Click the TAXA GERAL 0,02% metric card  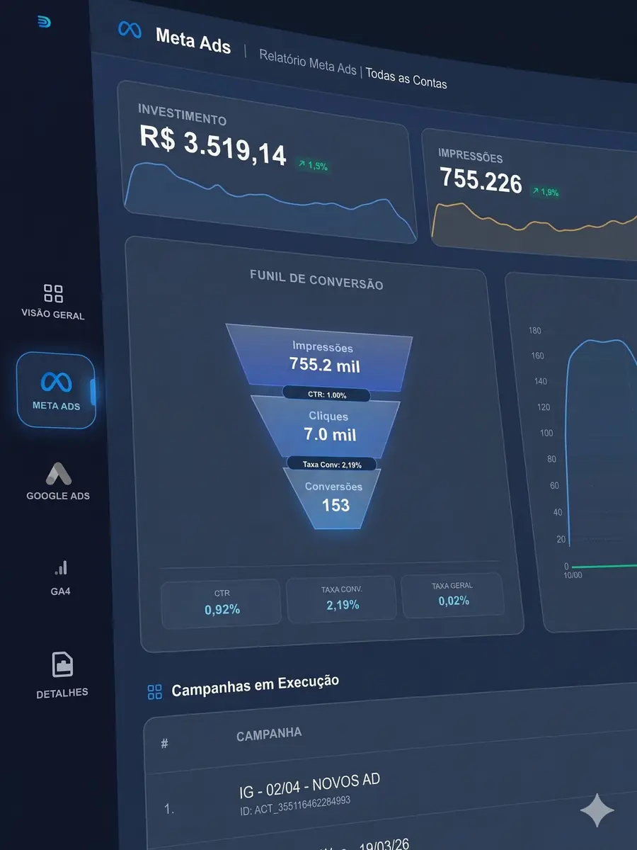coord(452,595)
